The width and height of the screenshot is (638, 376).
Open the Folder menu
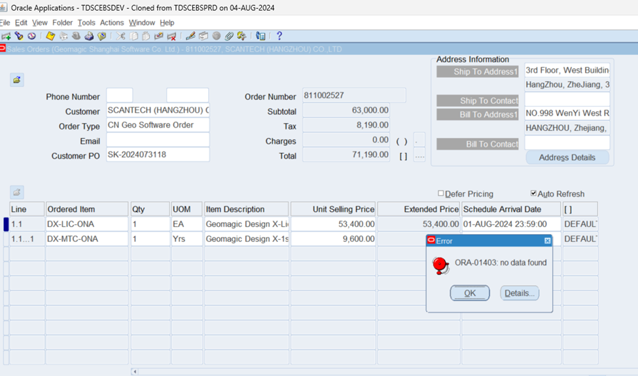click(62, 23)
